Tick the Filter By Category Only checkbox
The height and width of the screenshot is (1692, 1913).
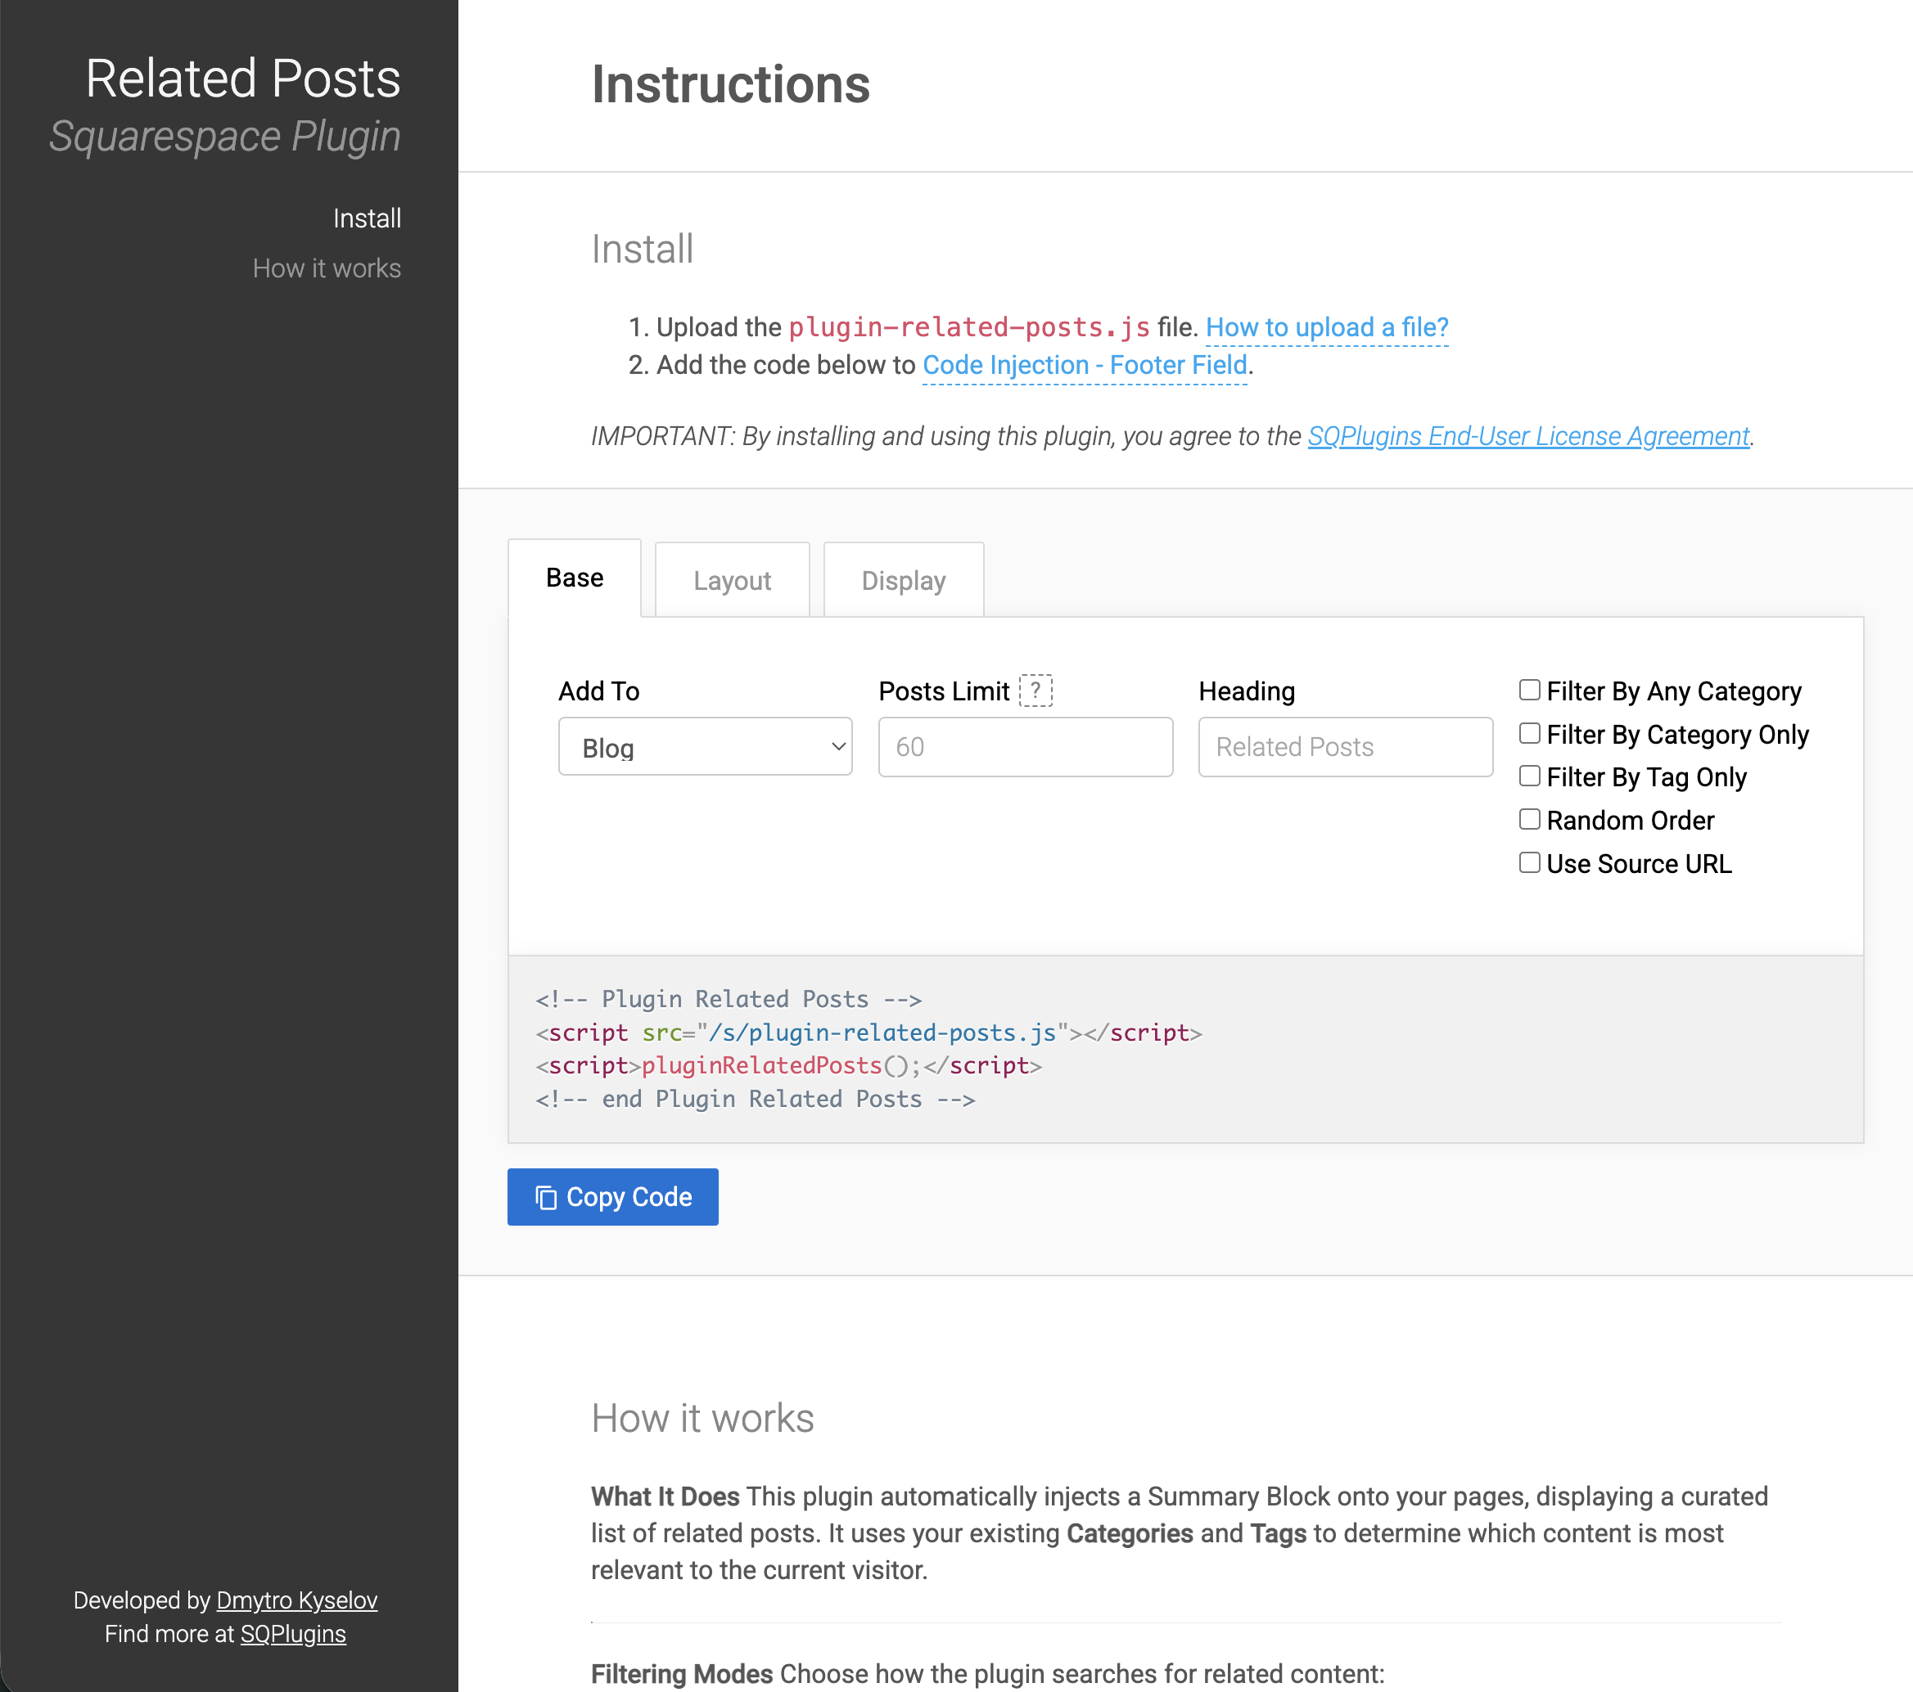pyautogui.click(x=1529, y=733)
